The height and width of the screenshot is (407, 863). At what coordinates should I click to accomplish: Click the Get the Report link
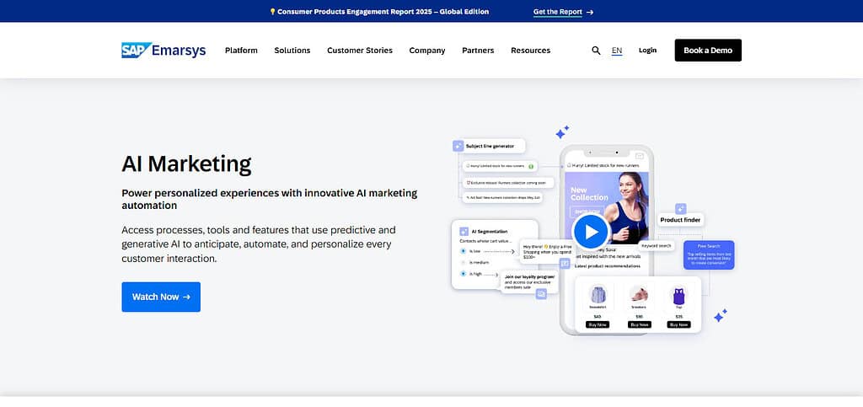pyautogui.click(x=558, y=12)
